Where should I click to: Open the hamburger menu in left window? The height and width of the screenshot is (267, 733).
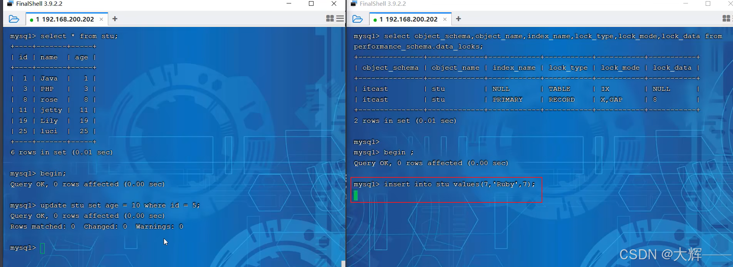340,18
